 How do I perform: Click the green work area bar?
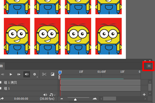(x=92, y=79)
